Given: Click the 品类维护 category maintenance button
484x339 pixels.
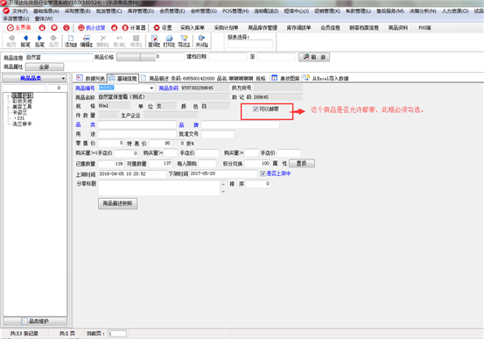Looking at the screenshot, I should 35,321.
